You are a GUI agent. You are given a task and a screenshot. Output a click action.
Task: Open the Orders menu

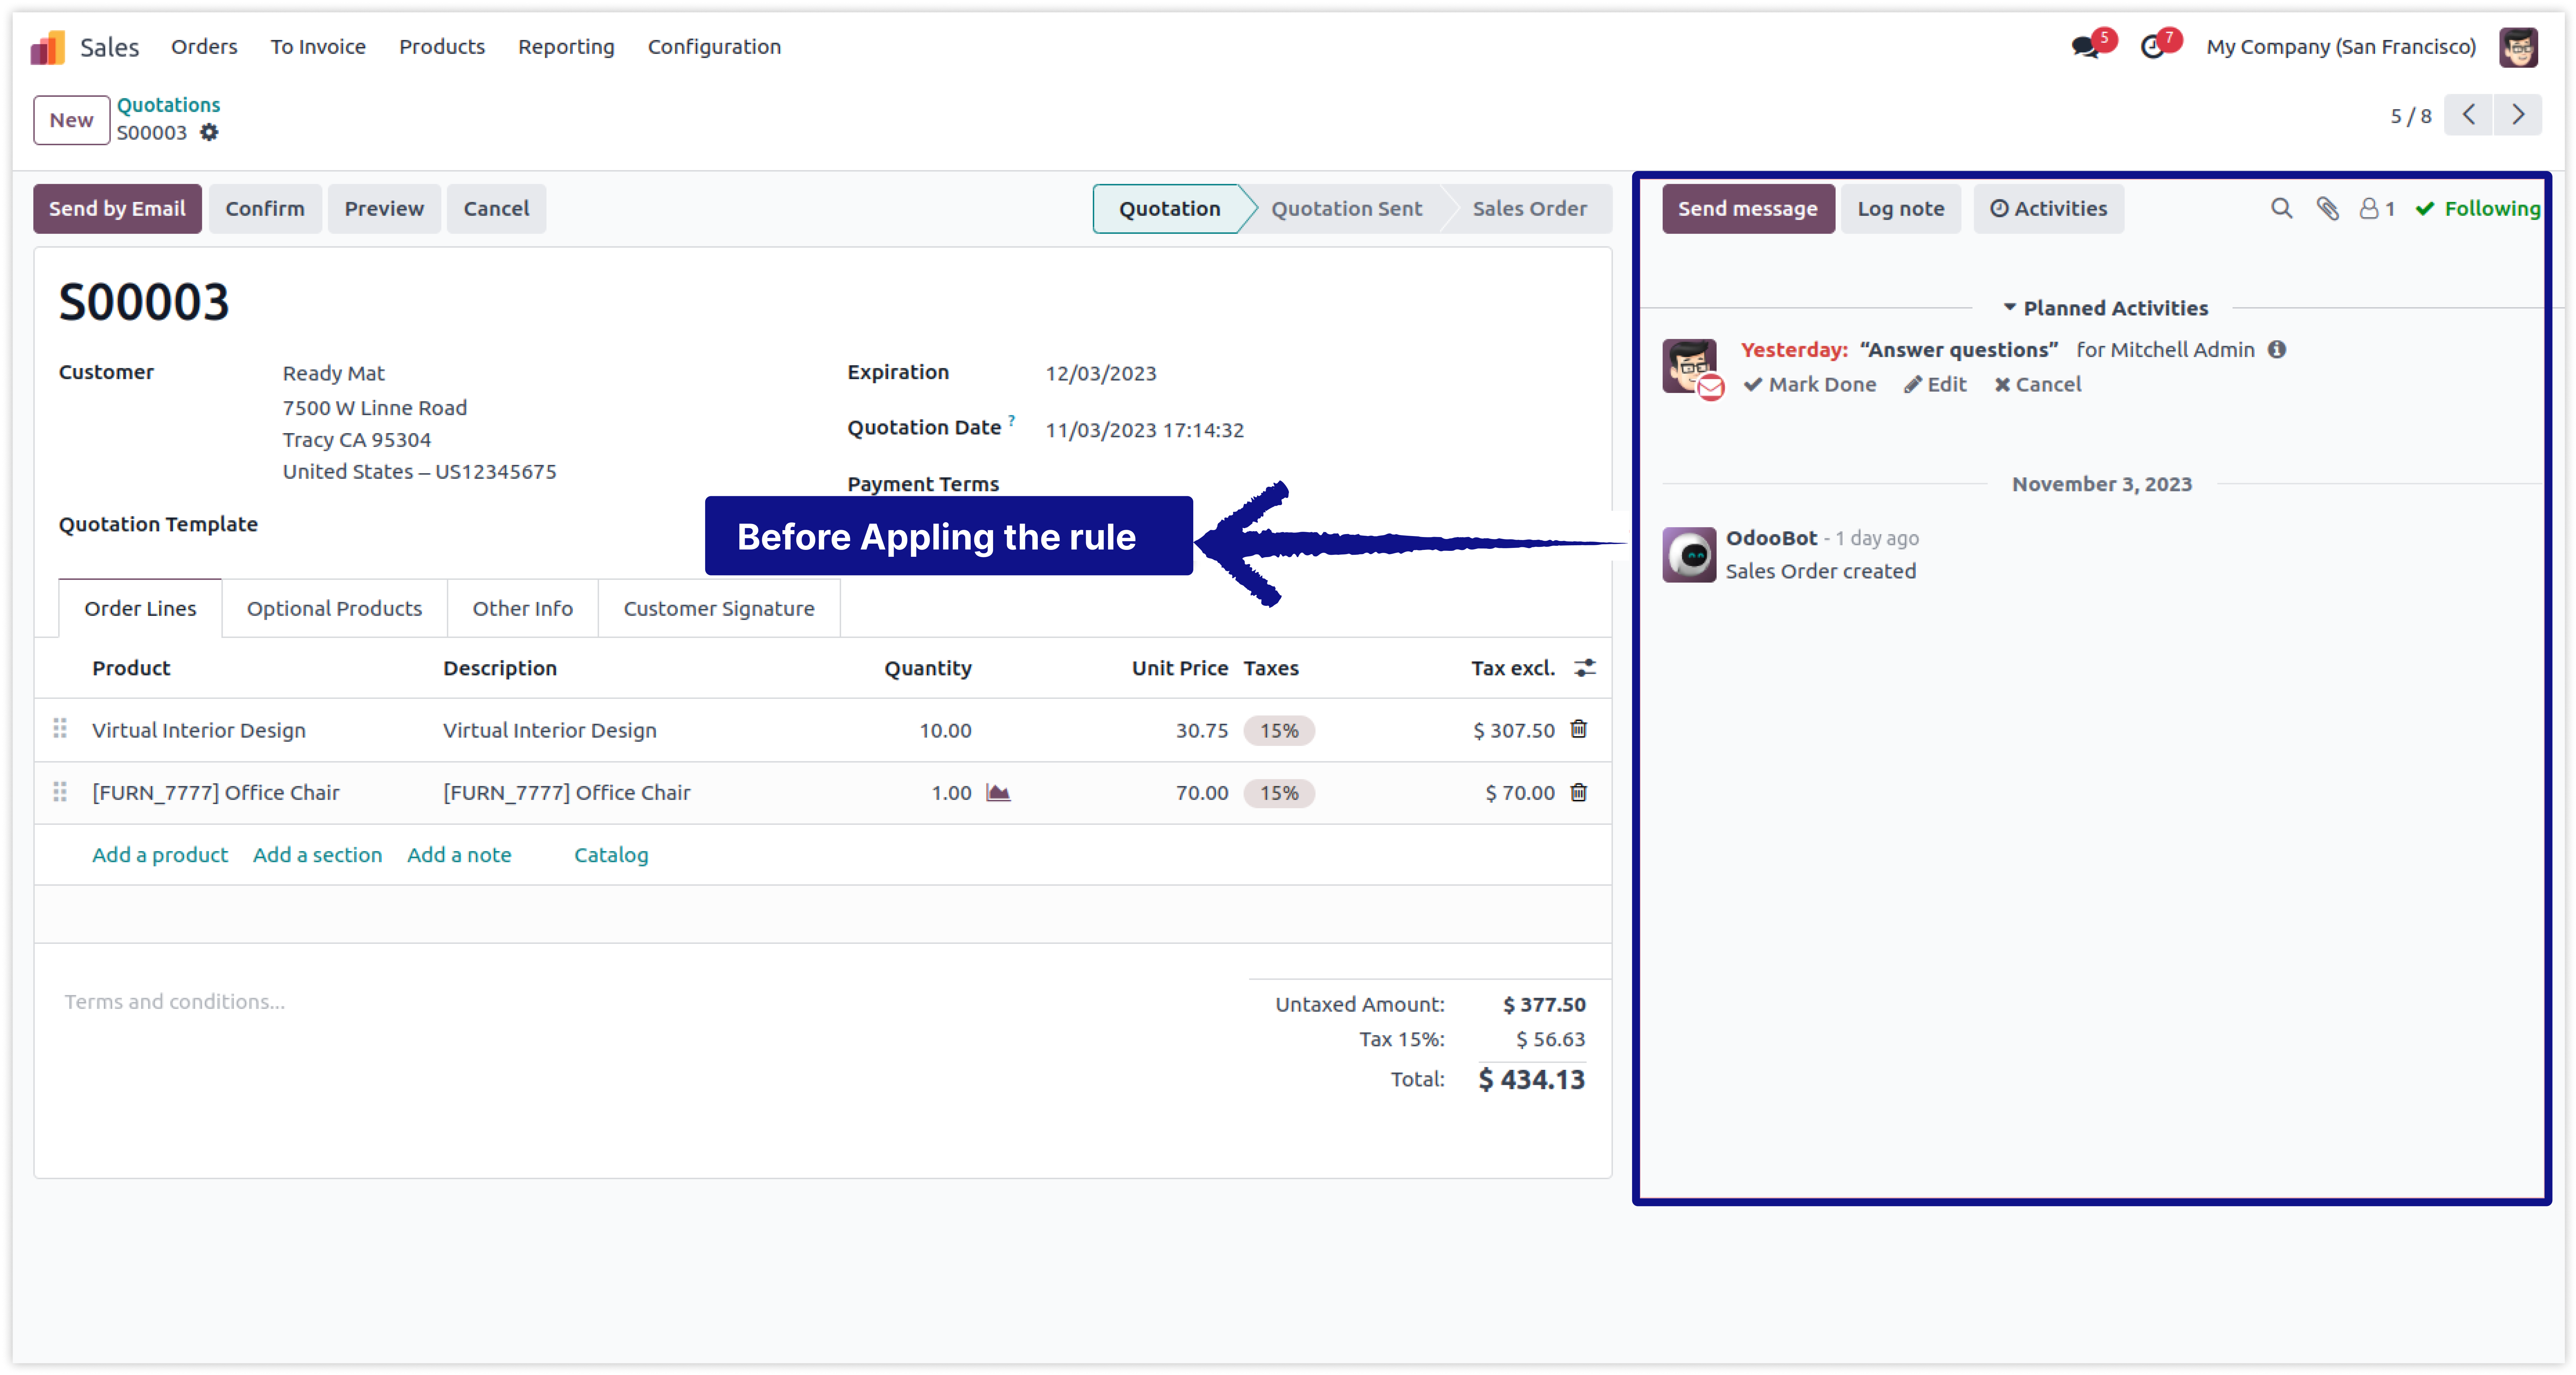(204, 47)
